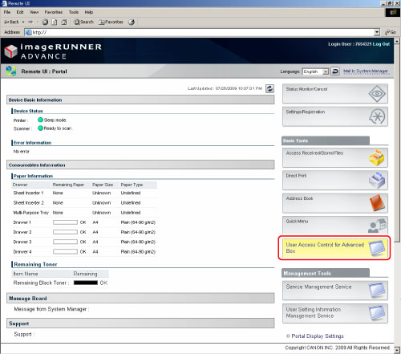The height and width of the screenshot is (354, 401).
Task: Click the Advanced Box window icon
Action: [377, 248]
